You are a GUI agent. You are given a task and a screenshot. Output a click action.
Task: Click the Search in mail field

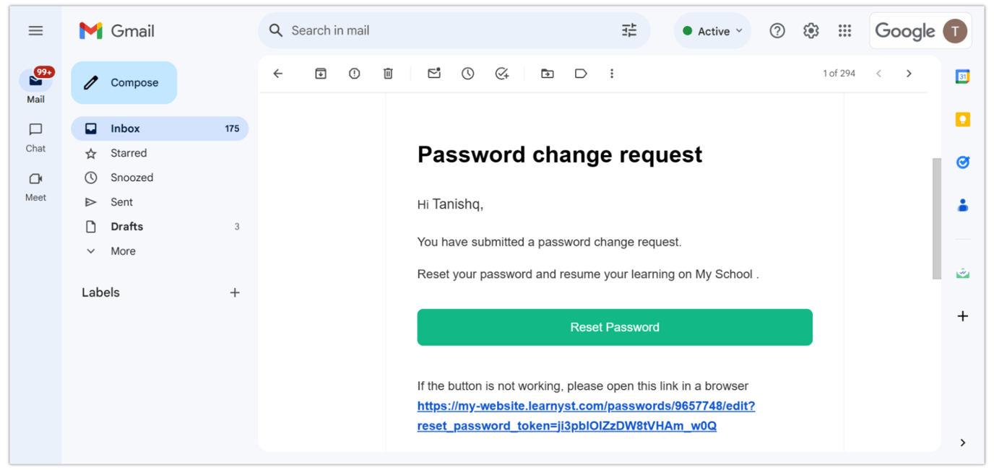coord(433,30)
